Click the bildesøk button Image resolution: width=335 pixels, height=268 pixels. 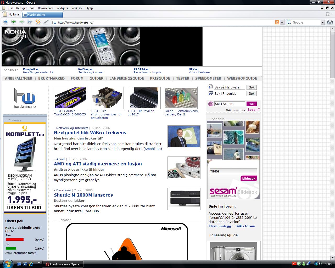coord(249,178)
